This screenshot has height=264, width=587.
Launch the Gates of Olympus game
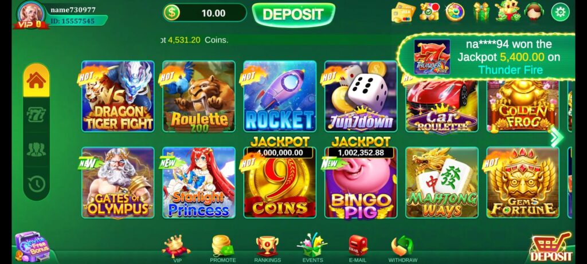tap(118, 183)
